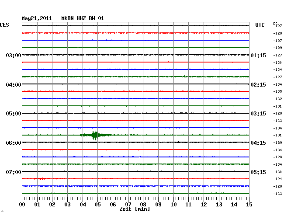
Task: Click minute 01 on the Zeit axis
Action: [37, 204]
